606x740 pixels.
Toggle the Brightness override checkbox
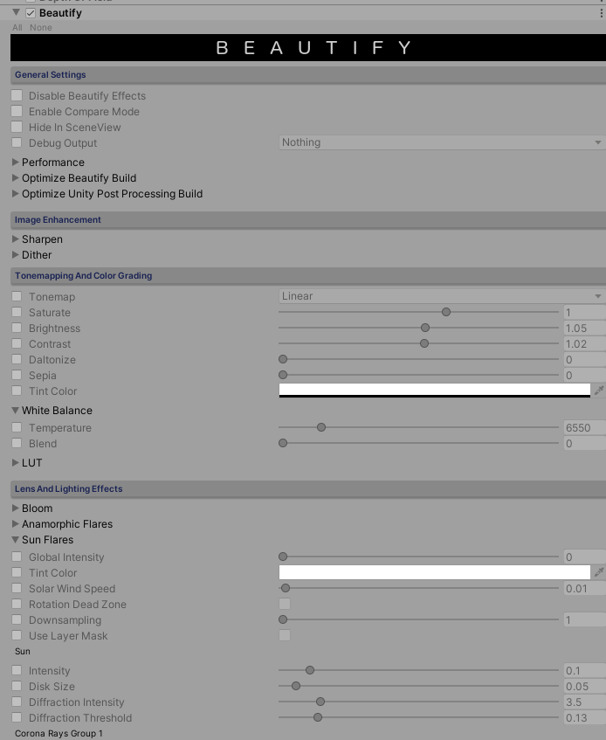17,328
